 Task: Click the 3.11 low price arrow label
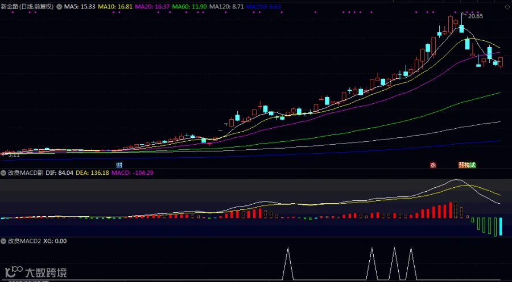point(11,155)
